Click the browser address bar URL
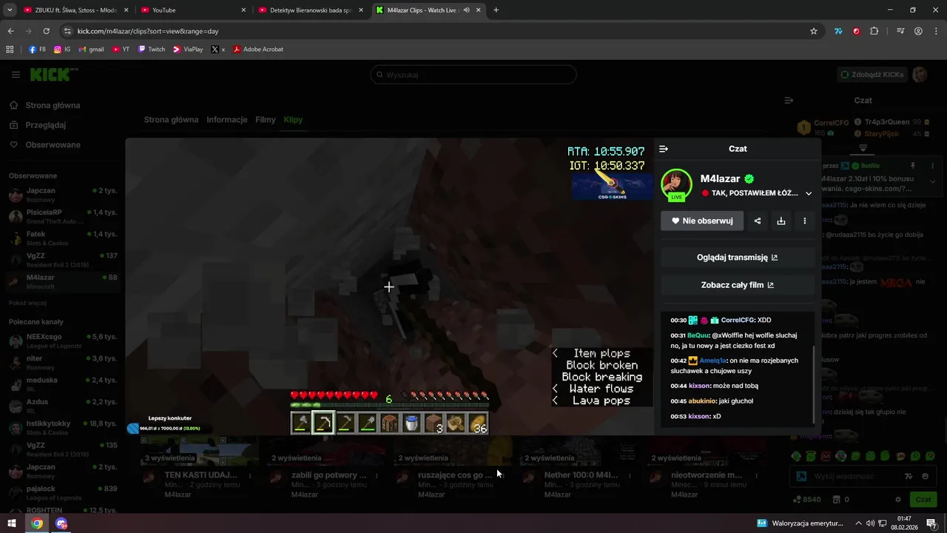This screenshot has width=947, height=533. pyautogui.click(x=148, y=31)
